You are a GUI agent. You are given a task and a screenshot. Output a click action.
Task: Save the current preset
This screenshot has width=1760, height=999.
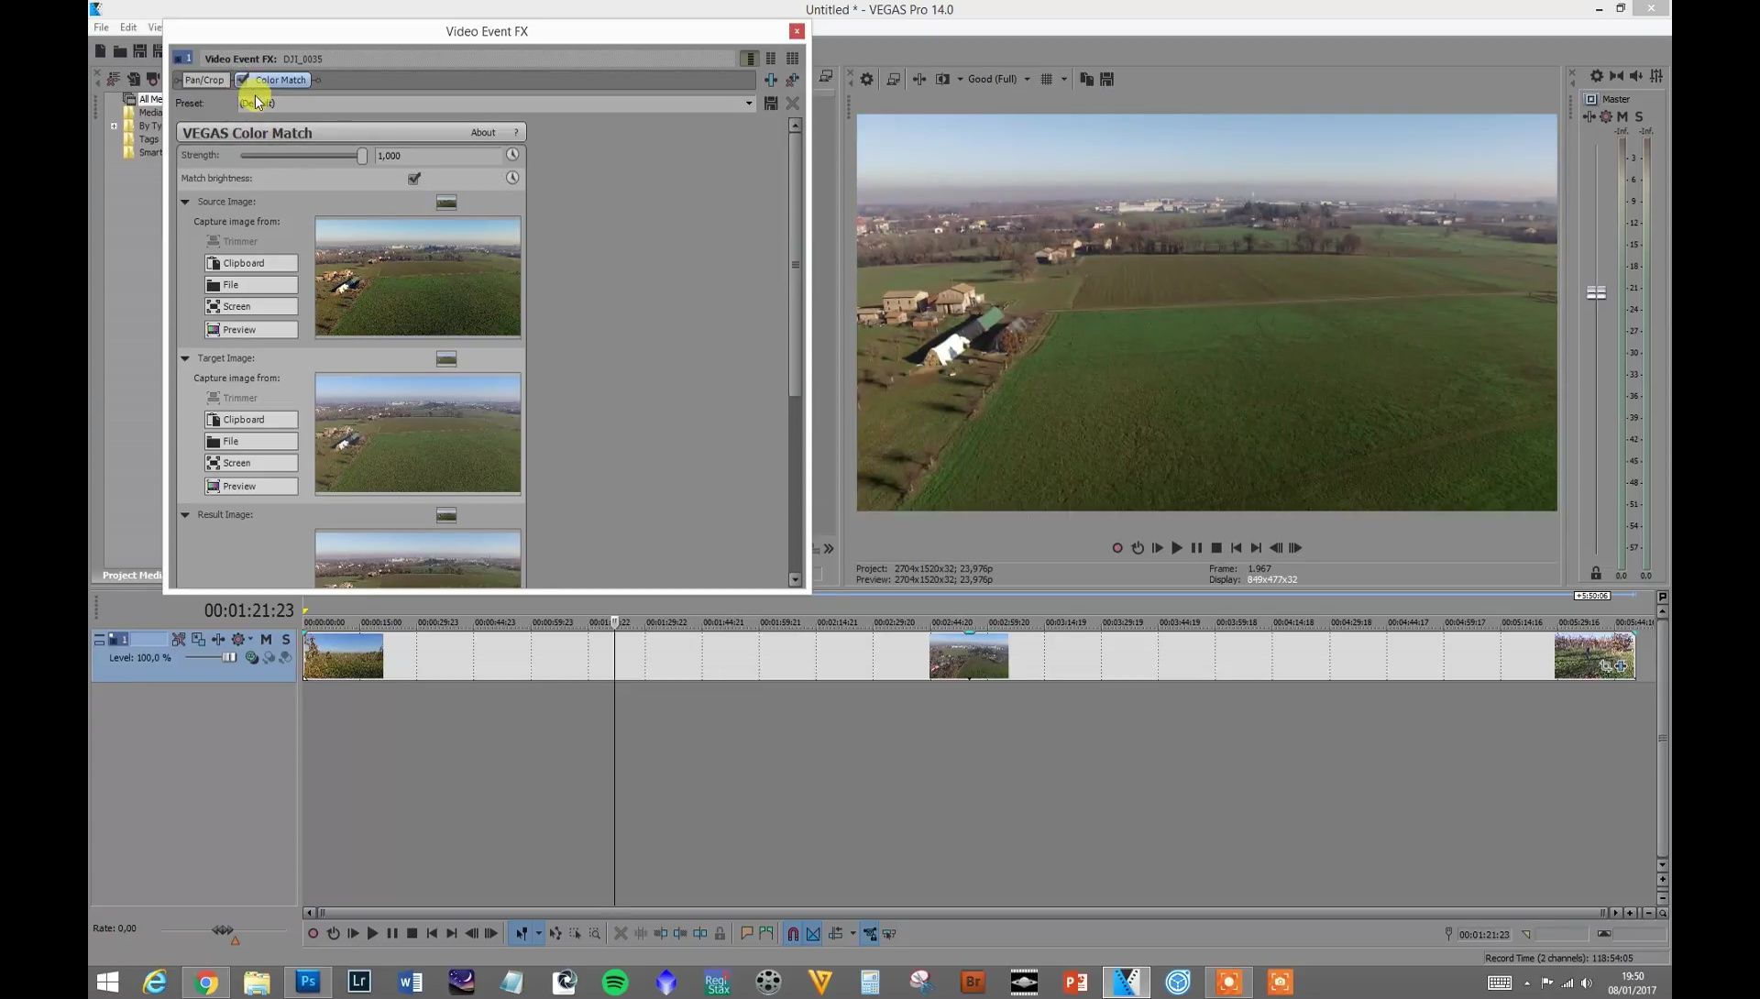pos(771,104)
